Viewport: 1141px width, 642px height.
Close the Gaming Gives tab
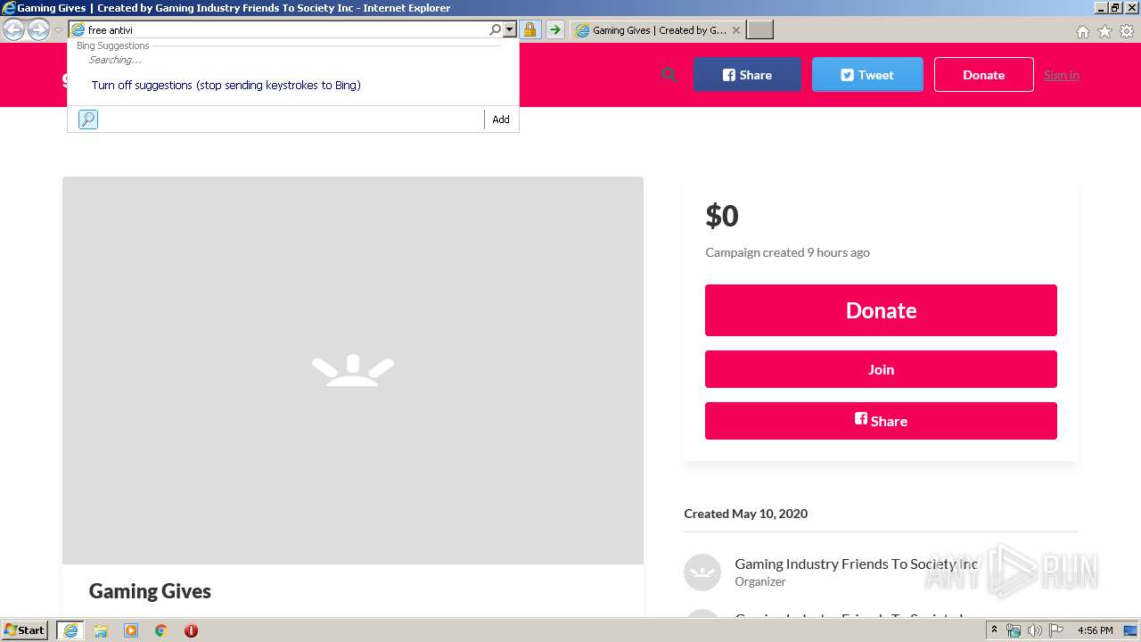point(735,30)
